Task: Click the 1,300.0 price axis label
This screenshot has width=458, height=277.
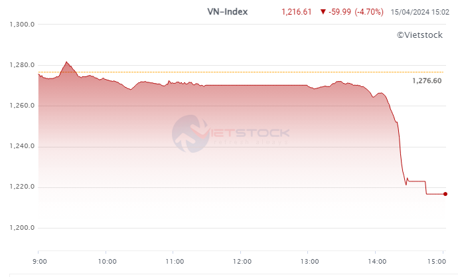Action: click(x=22, y=25)
